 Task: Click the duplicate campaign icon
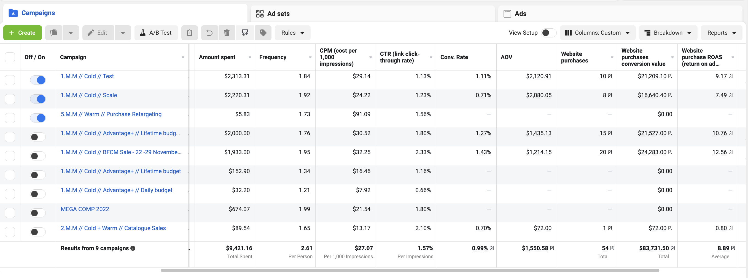pos(54,33)
